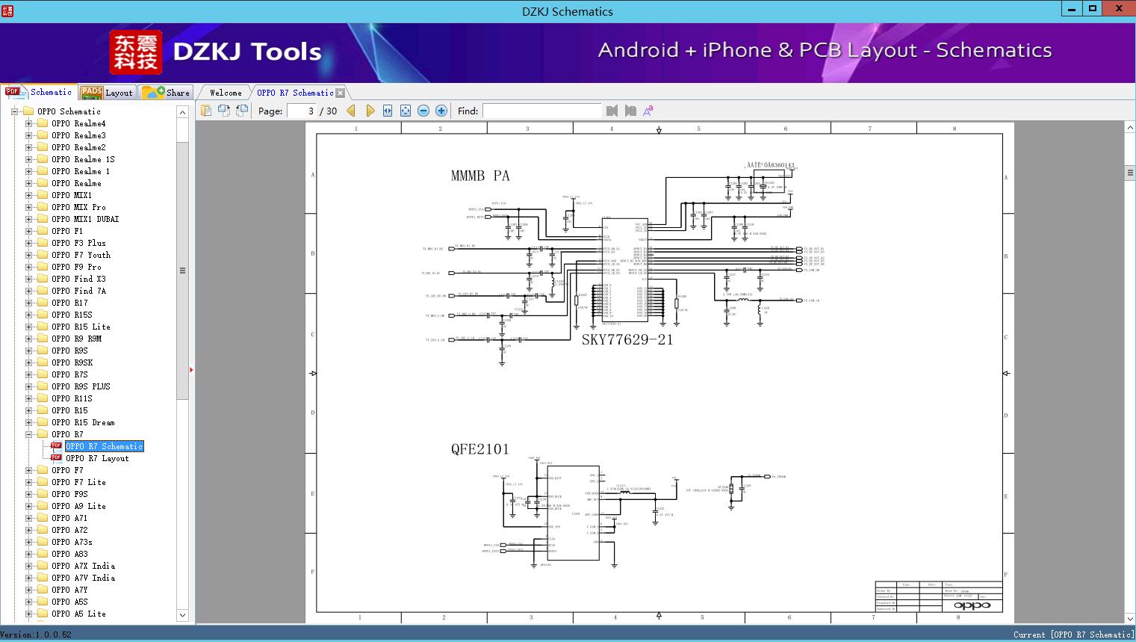Select the OPPO Realme 1S tree item
The height and width of the screenshot is (642, 1136).
click(x=83, y=159)
